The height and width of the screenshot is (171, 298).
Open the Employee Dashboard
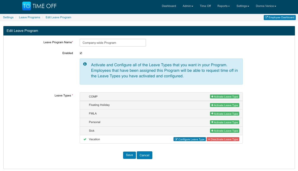280,17
